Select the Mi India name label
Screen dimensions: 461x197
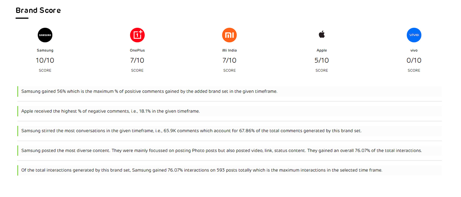[x=229, y=50]
